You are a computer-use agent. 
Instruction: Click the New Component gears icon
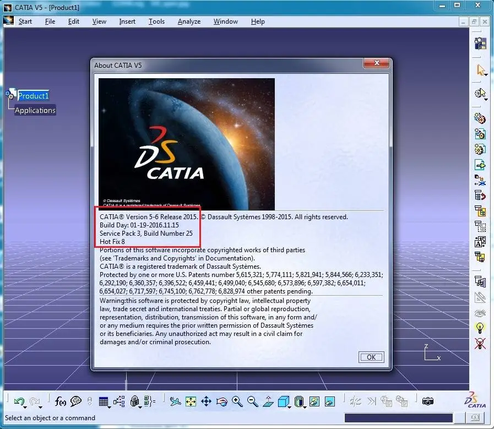pos(480,118)
